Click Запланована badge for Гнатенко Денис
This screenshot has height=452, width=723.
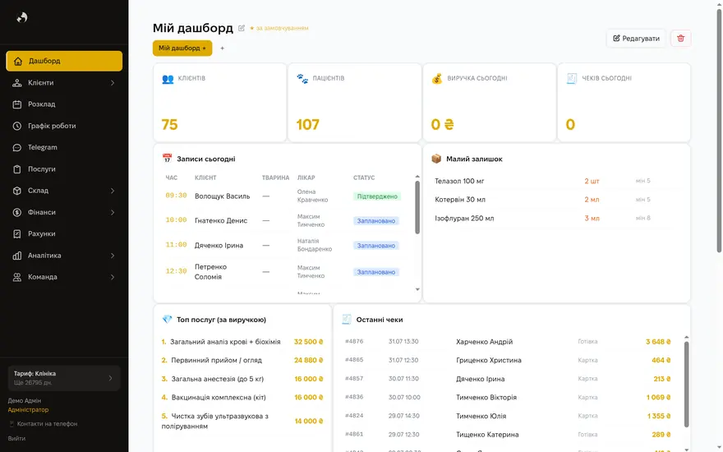pyautogui.click(x=376, y=221)
